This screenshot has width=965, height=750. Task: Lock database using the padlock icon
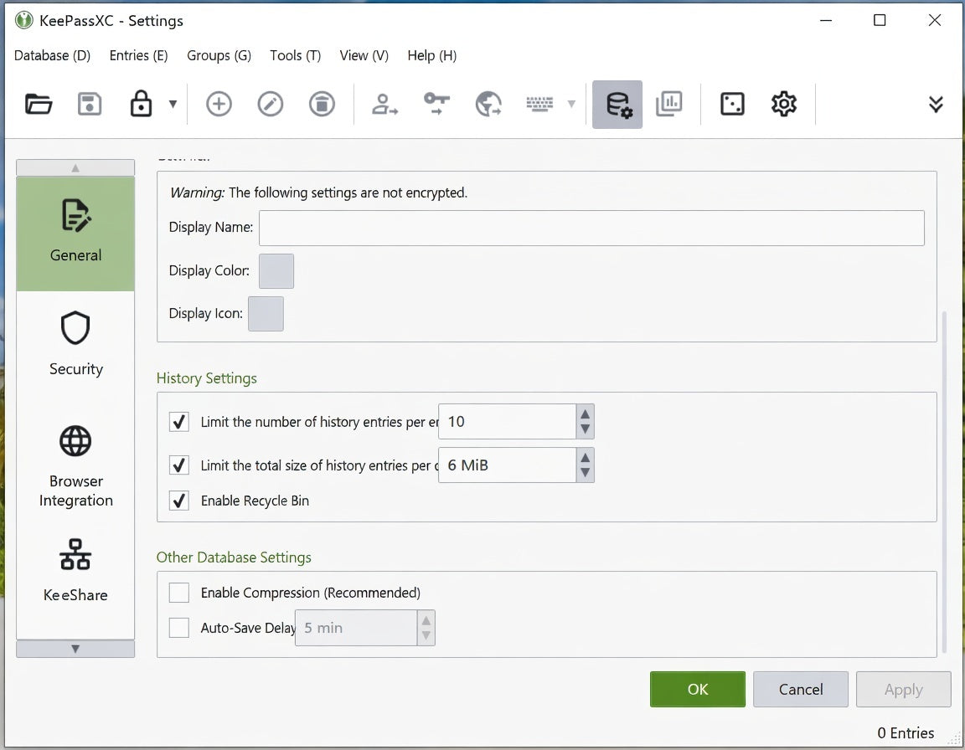(x=141, y=103)
